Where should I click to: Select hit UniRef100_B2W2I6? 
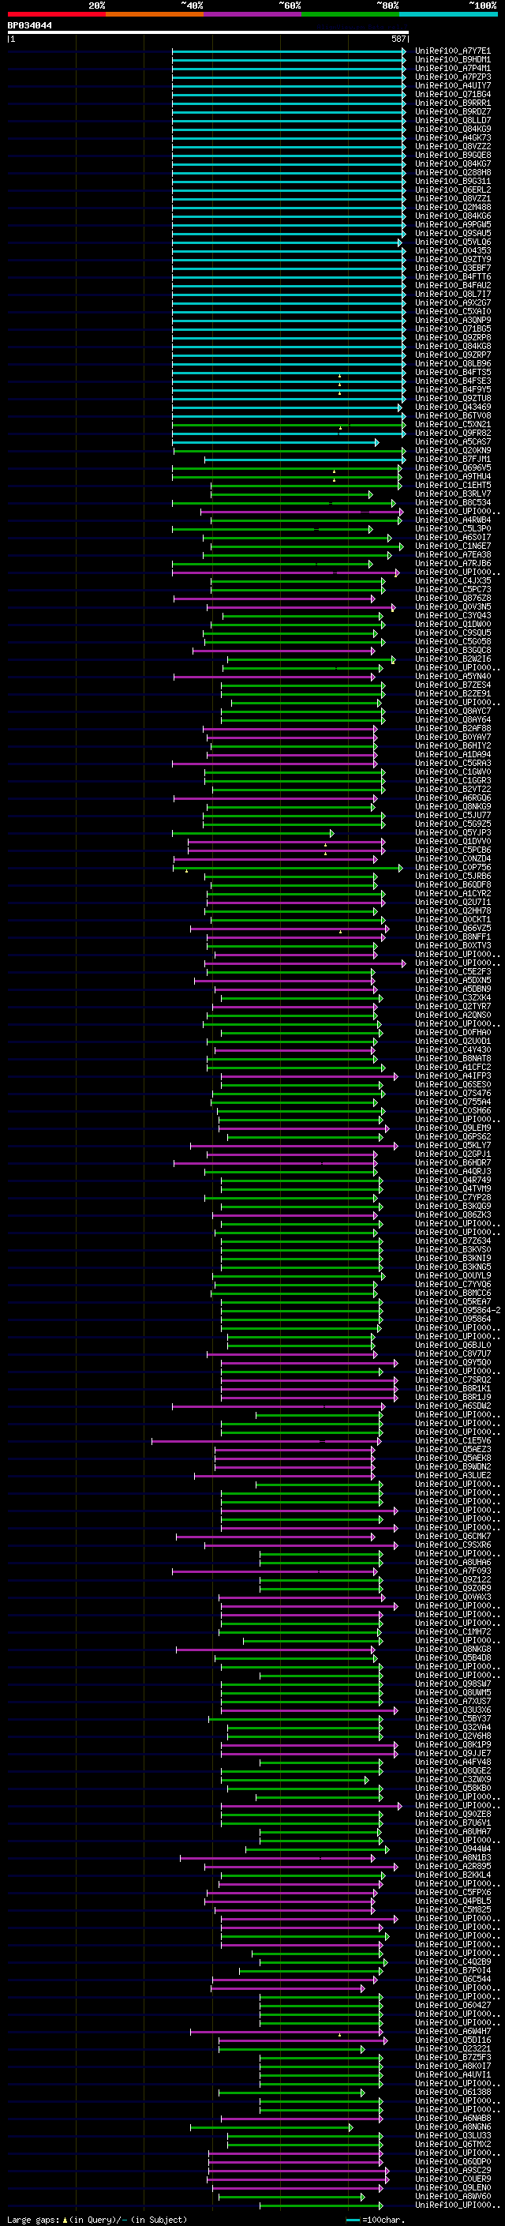(452, 659)
